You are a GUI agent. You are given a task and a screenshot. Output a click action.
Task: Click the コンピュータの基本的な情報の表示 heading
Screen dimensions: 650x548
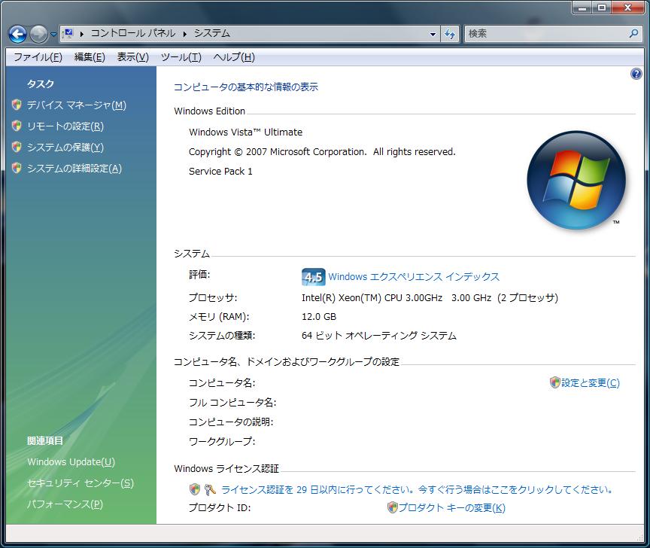pyautogui.click(x=246, y=87)
